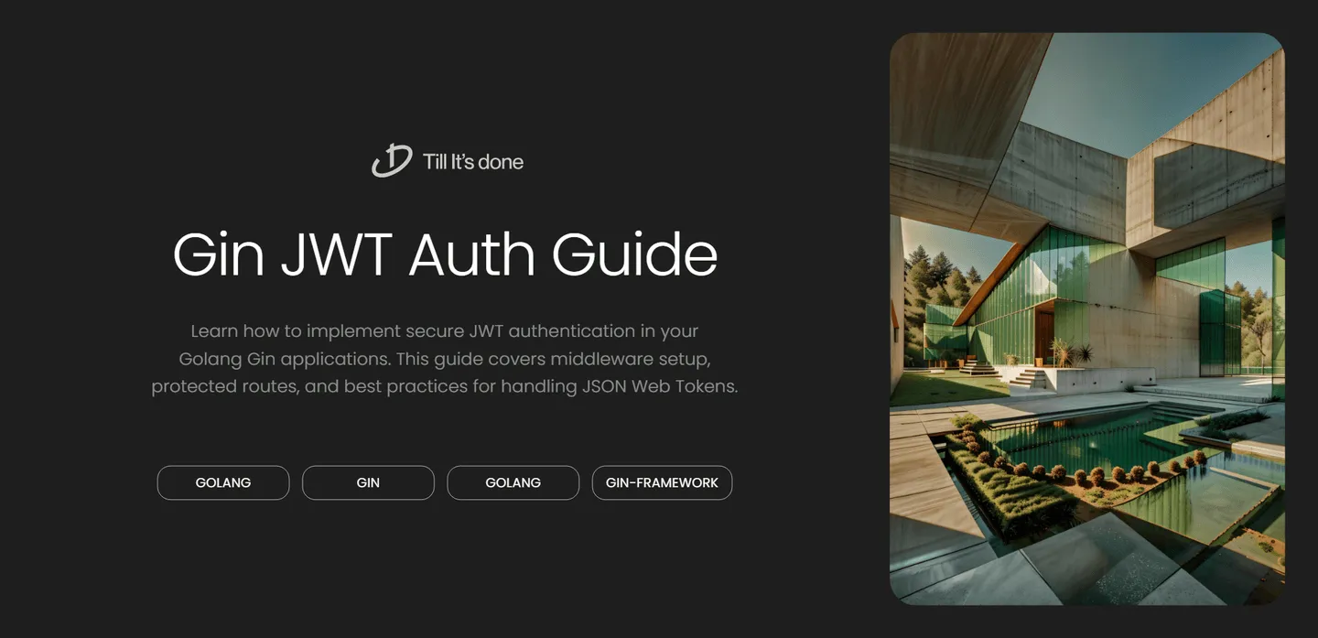The height and width of the screenshot is (638, 1318).
Task: Select the GOLANG tag left of GIN
Action: tap(223, 482)
